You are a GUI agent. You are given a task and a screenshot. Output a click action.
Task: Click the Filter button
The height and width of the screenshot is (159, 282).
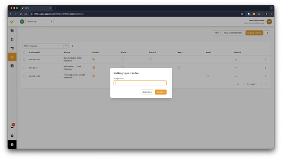(x=216, y=33)
